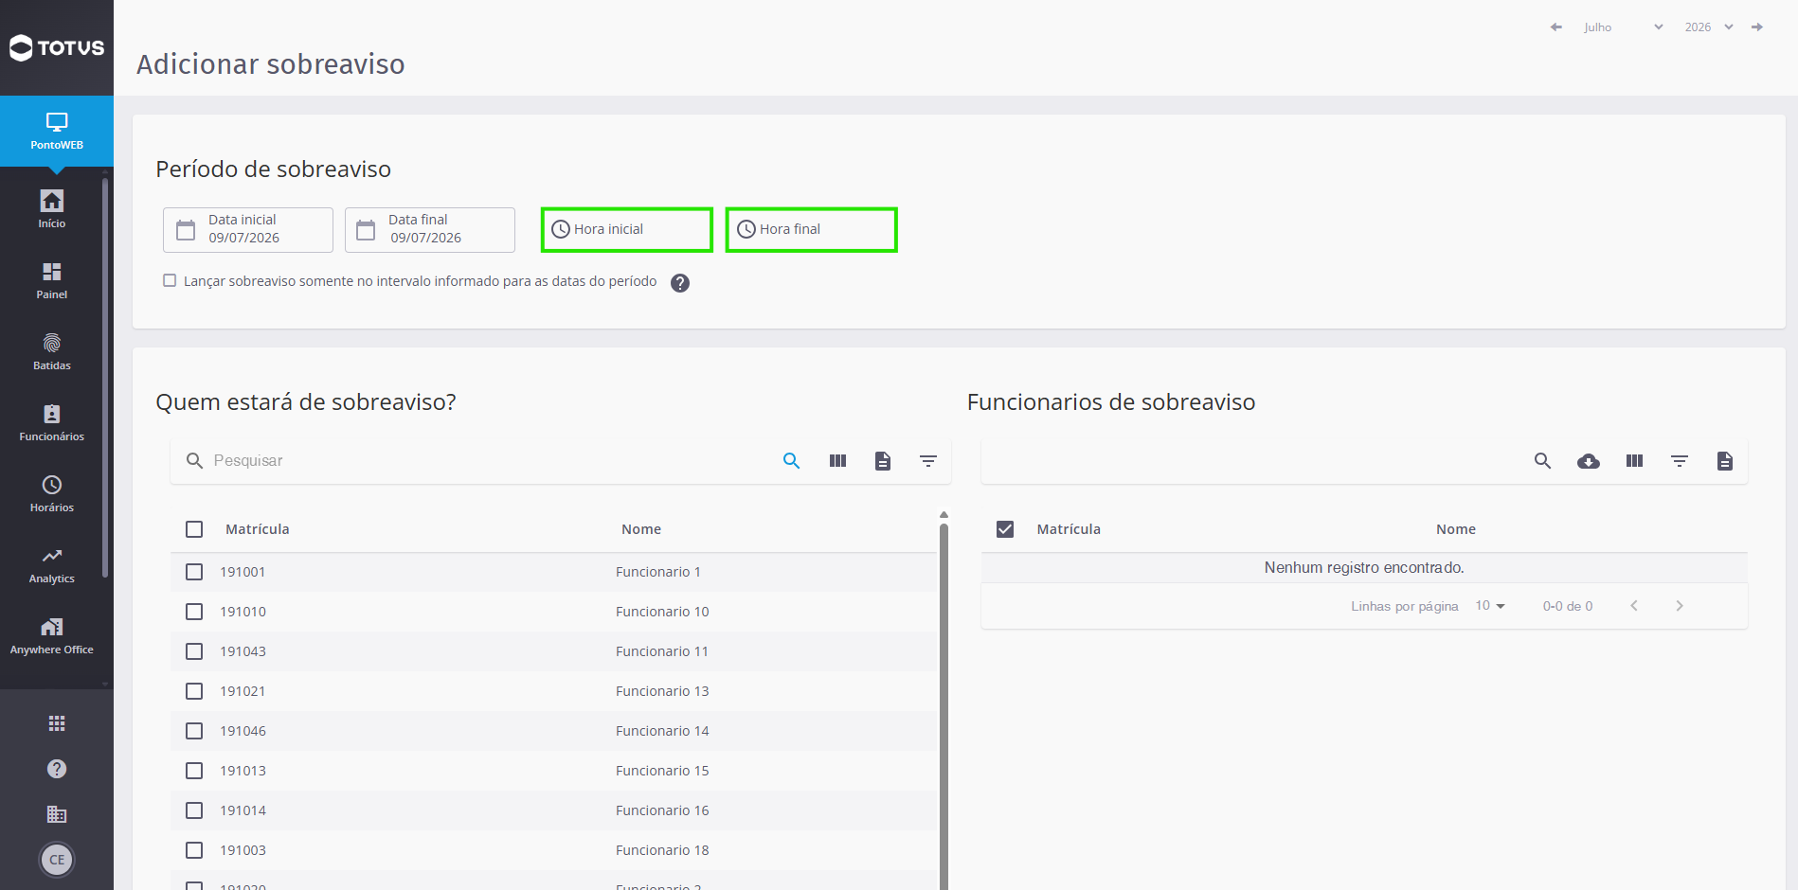Export right table document icon
Viewport: 1798px width, 890px height.
[x=1725, y=461]
